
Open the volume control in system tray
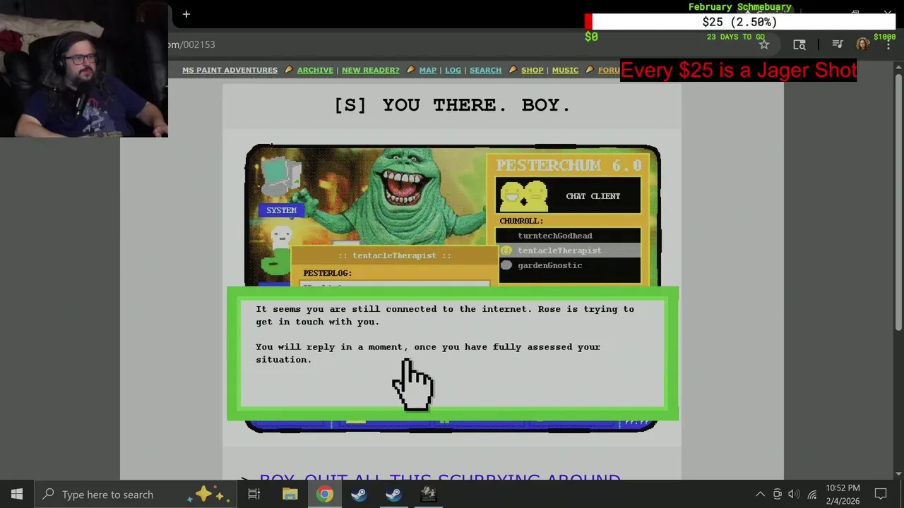[795, 495]
